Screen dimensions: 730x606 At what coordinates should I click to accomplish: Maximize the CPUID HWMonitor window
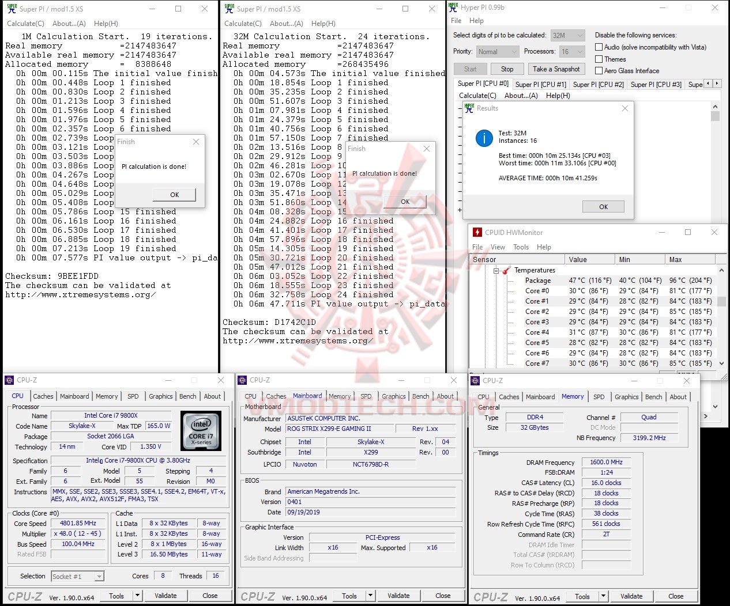click(x=688, y=232)
